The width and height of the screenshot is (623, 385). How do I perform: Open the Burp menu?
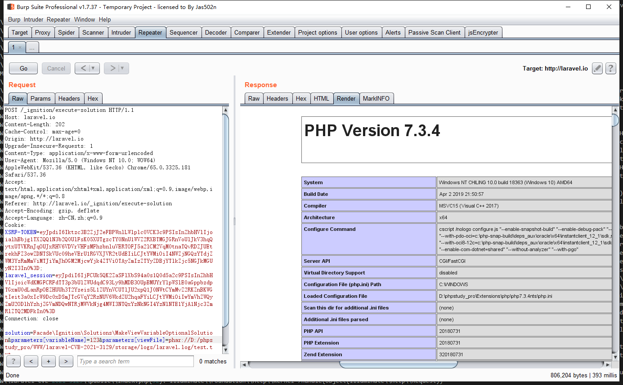coord(14,19)
